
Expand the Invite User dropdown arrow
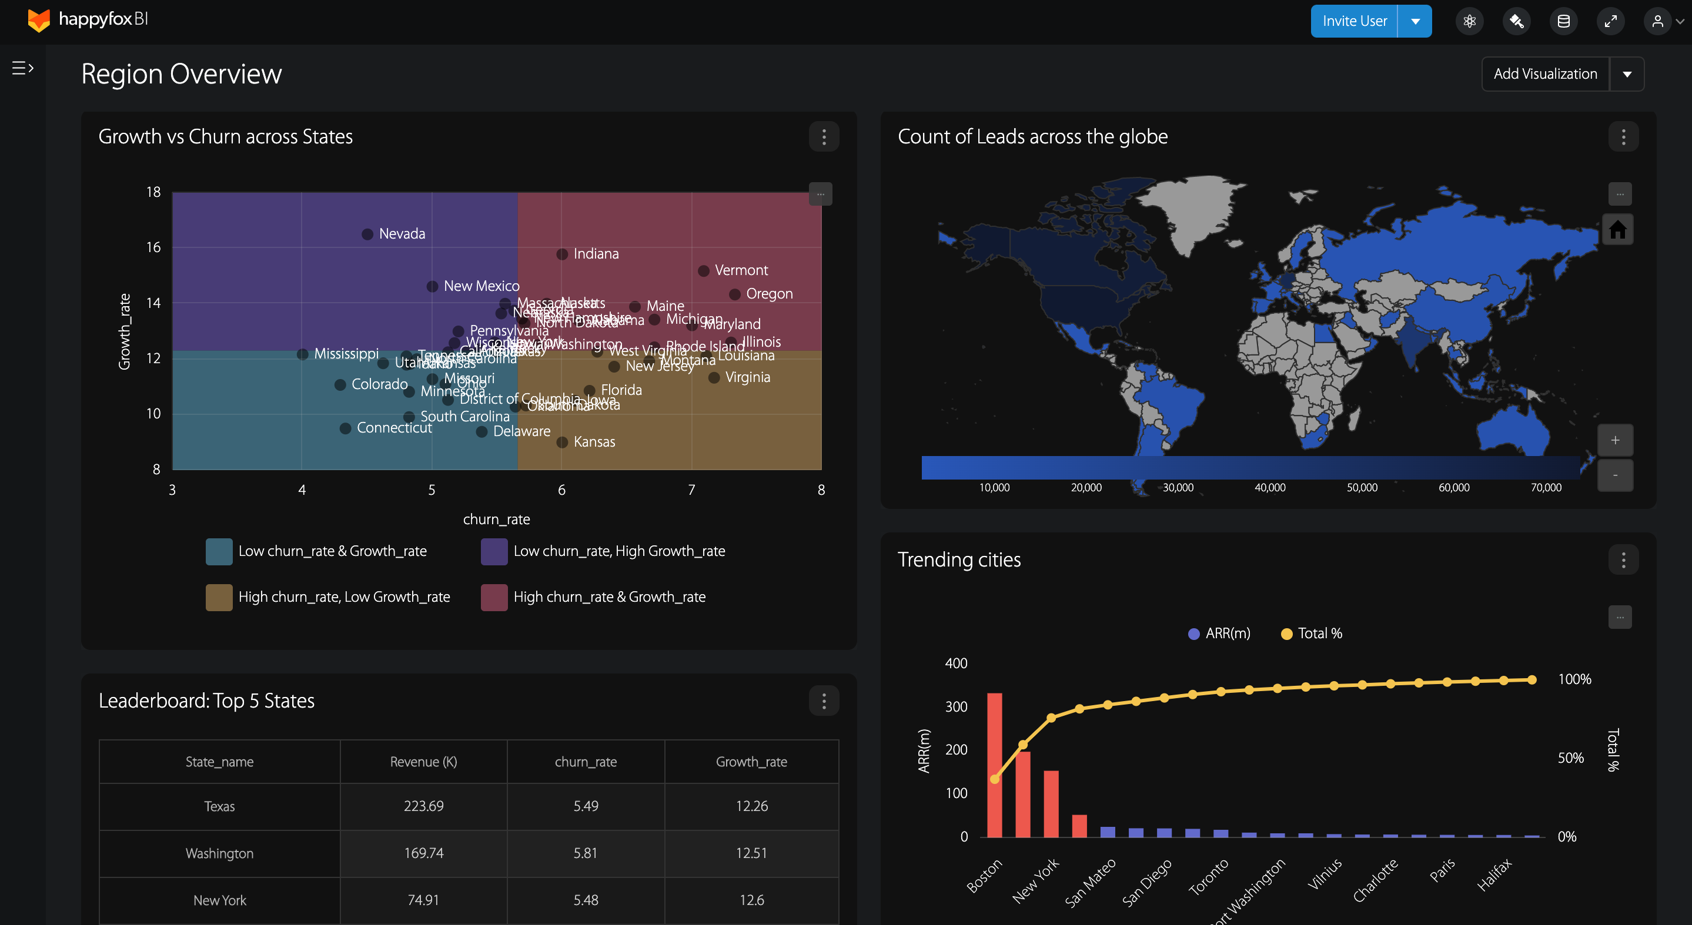[x=1416, y=21]
